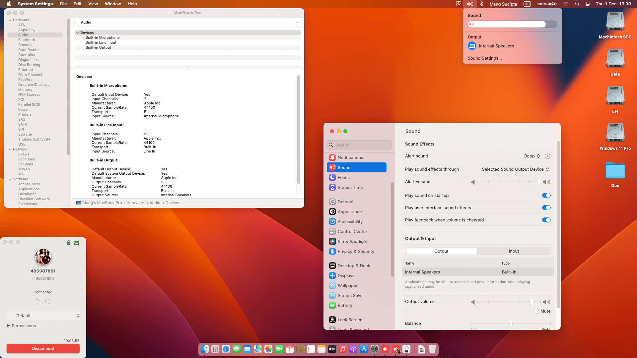The image size is (637, 358).
Task: Launch FaceTime from the Dock
Action: tap(279, 349)
